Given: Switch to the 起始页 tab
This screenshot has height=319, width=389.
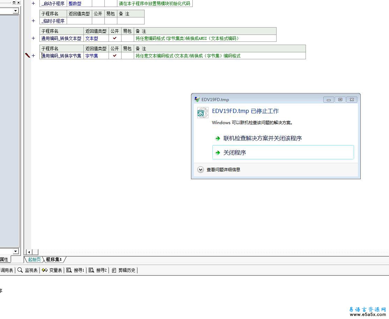Looking at the screenshot, I should 34,259.
